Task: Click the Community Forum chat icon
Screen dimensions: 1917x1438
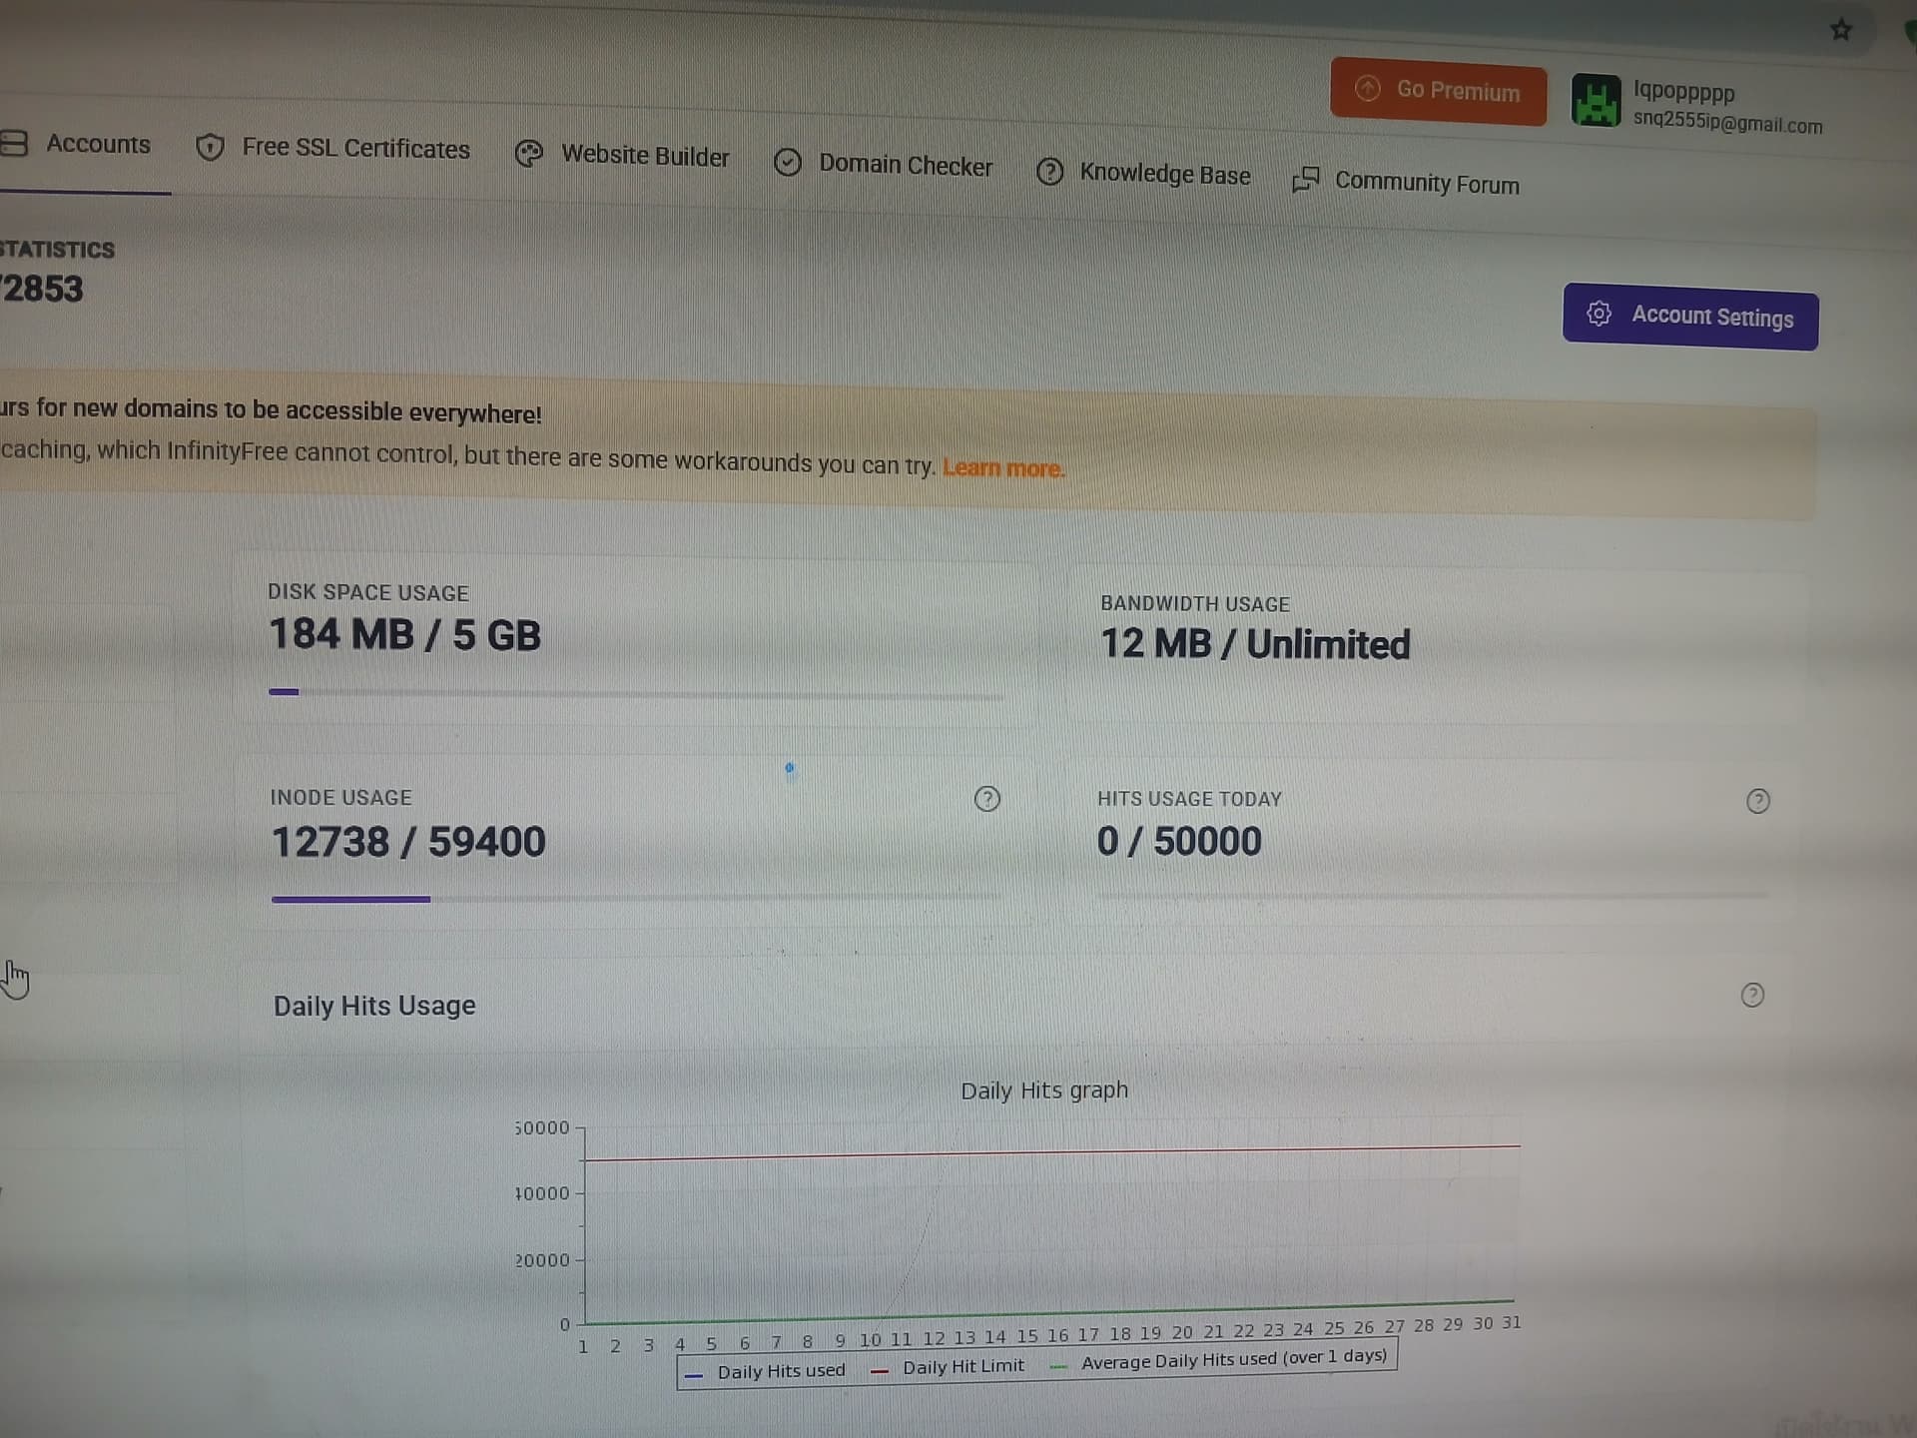Action: 1306,180
